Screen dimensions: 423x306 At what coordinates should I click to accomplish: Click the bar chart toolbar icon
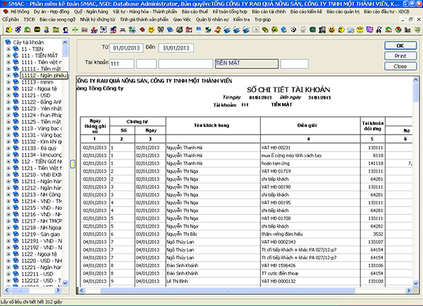click(x=407, y=30)
